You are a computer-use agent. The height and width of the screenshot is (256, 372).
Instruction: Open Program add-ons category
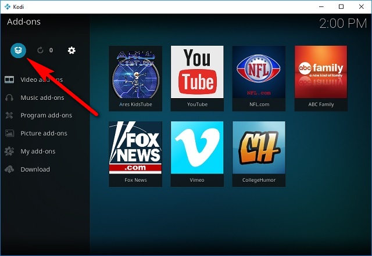tap(46, 116)
